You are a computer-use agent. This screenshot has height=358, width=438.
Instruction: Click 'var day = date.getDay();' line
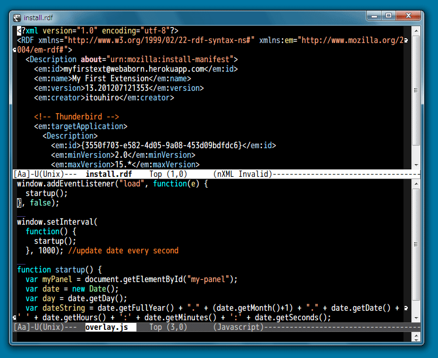tap(76, 298)
